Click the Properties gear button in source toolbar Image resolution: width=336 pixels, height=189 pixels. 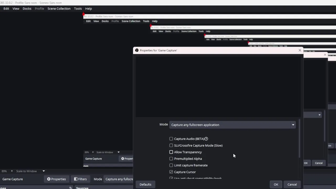click(56, 179)
